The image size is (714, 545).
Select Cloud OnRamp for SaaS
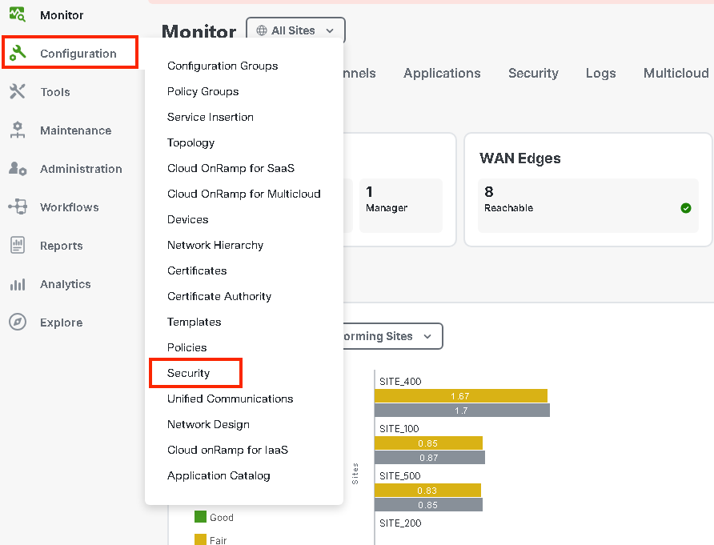click(x=231, y=169)
